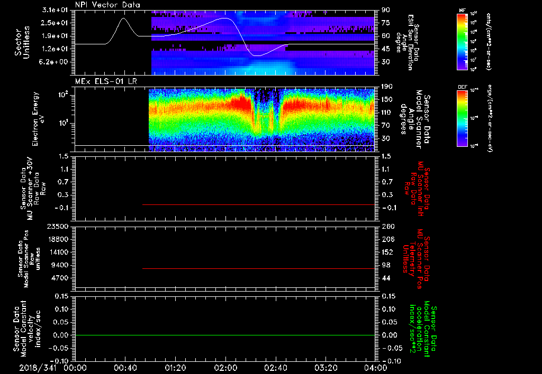The height and width of the screenshot is (374, 542).
Task: Click the red "MU Scanner Intt Raw Data" label
Action: coord(417,189)
